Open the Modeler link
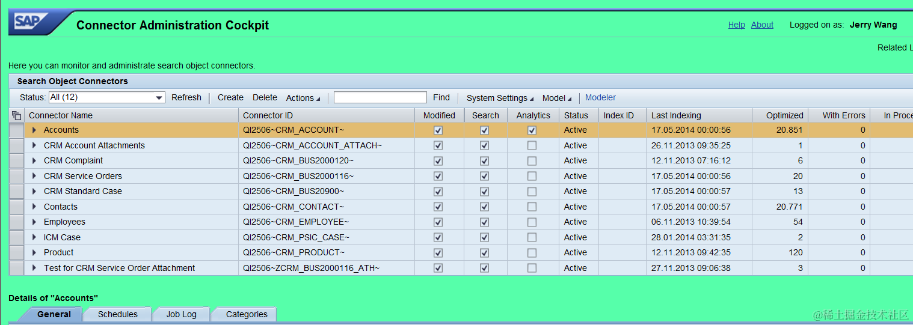 click(600, 97)
